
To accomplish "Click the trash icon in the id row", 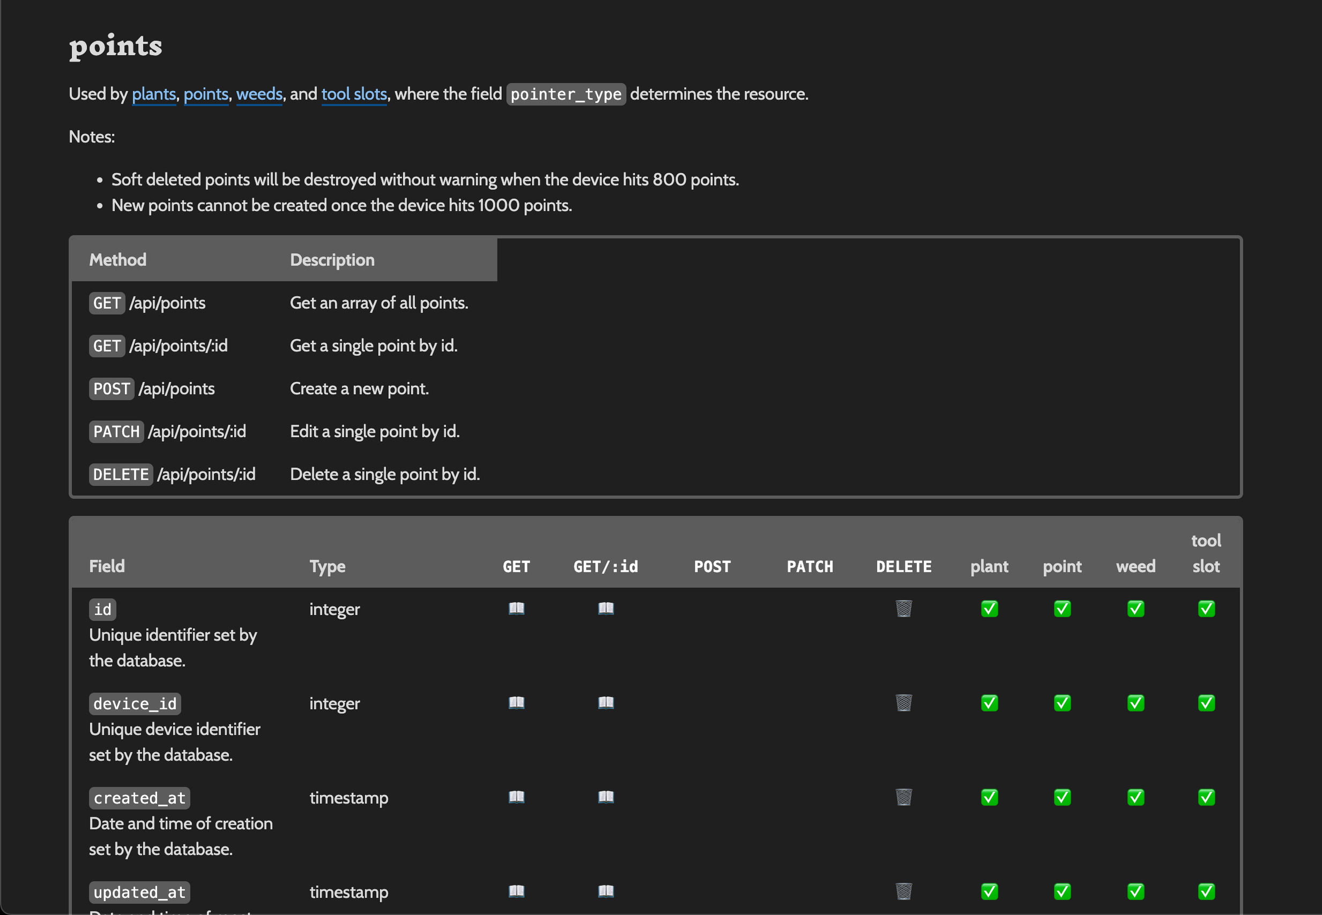I will (x=903, y=608).
